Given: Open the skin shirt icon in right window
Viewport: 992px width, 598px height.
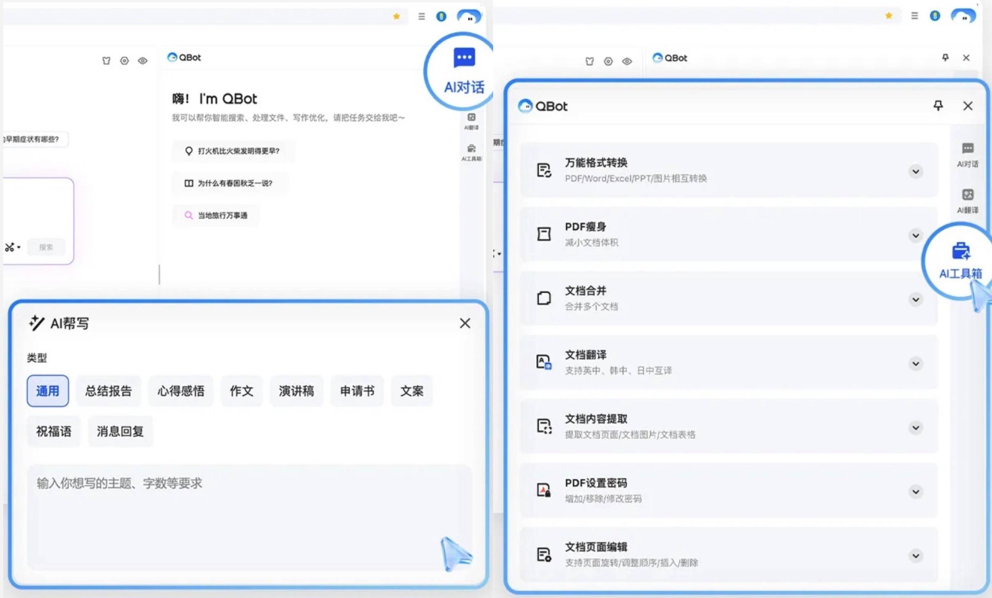Looking at the screenshot, I should tap(590, 62).
